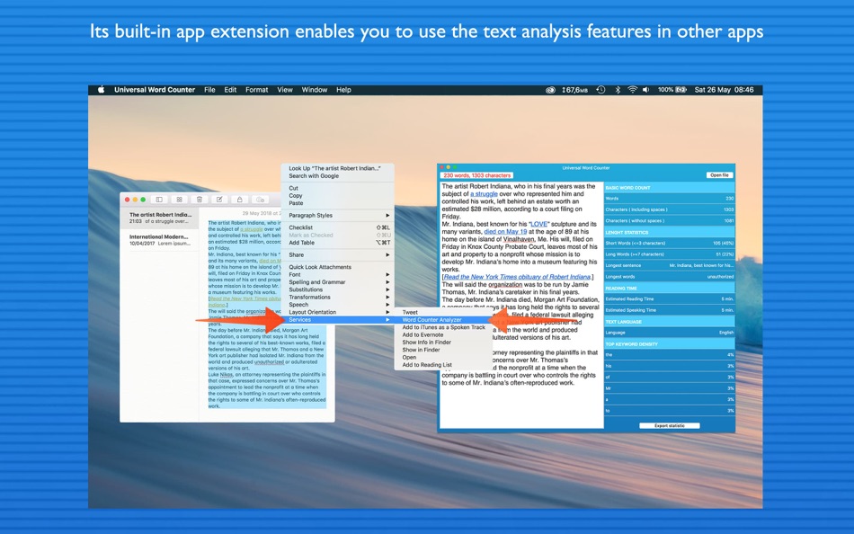Screen dimensions: 854x534
Task: Open the "LOVE" hyperlink
Action: [539, 224]
